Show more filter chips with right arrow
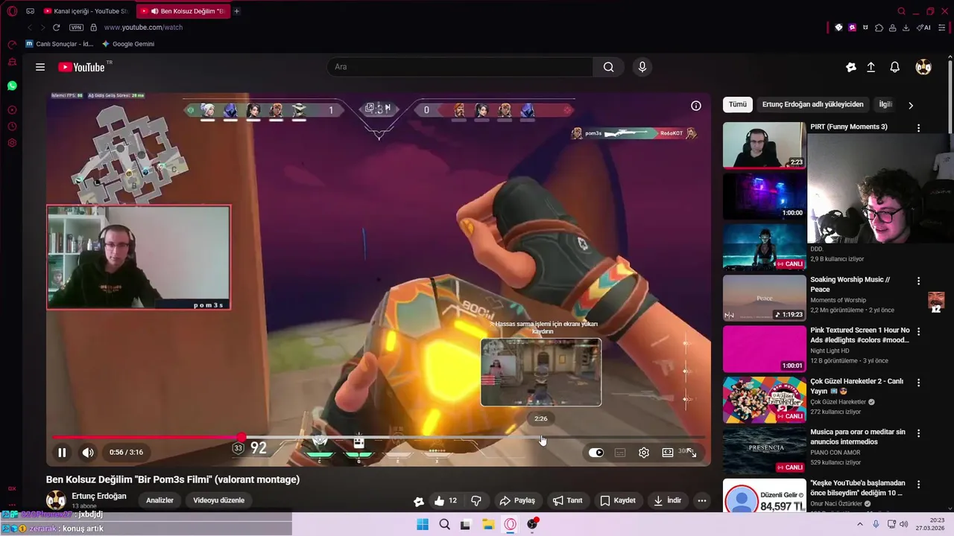Screen dimensions: 954x536 point(911,105)
